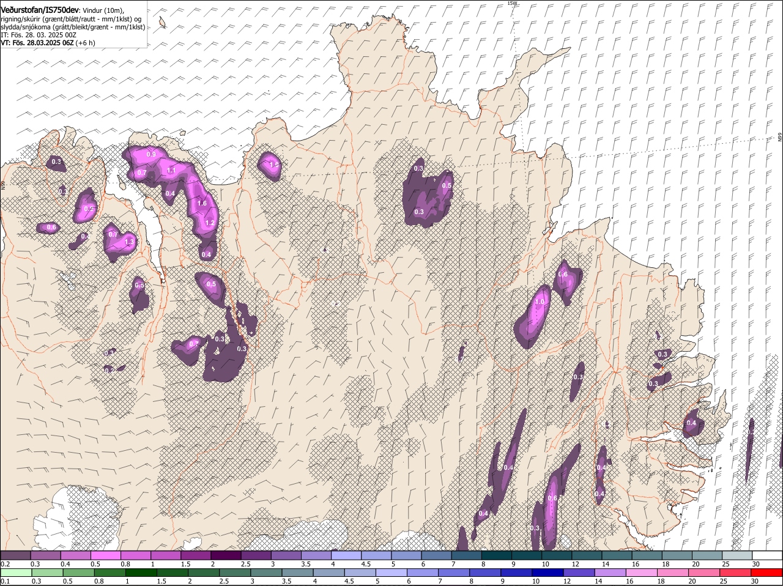Click the "1.1" value on the pink snow band
The image size is (783, 586).
(x=172, y=170)
